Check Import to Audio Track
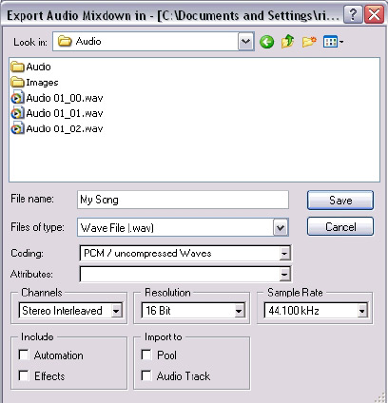This screenshot has width=388, height=403. point(146,375)
